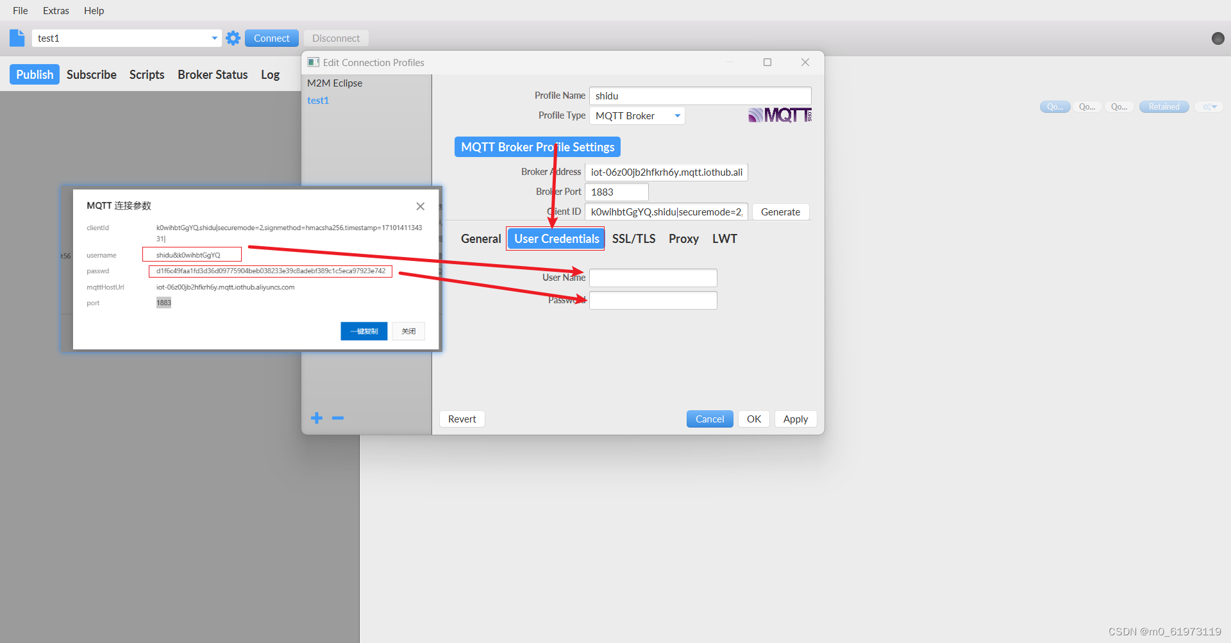
Task: Add a new profile with plus icon
Action: tap(317, 418)
